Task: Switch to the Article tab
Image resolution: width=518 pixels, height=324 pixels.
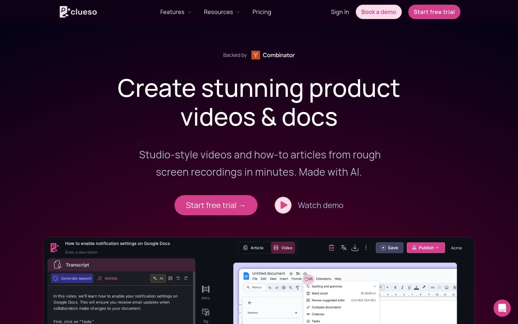Action: tap(253, 248)
